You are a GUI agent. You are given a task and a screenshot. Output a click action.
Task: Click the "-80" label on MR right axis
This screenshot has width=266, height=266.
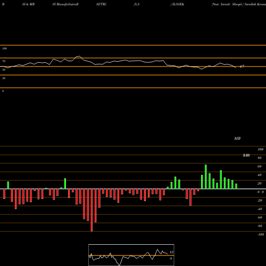point(260,226)
